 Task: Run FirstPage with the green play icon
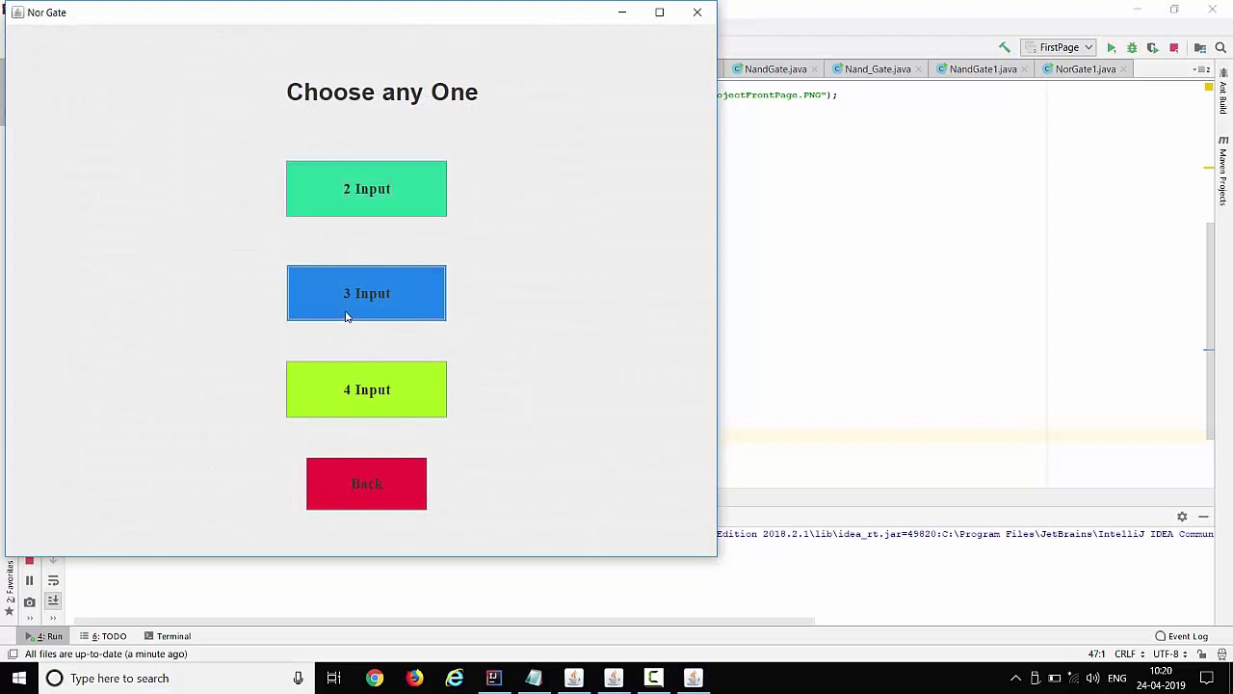click(1111, 47)
